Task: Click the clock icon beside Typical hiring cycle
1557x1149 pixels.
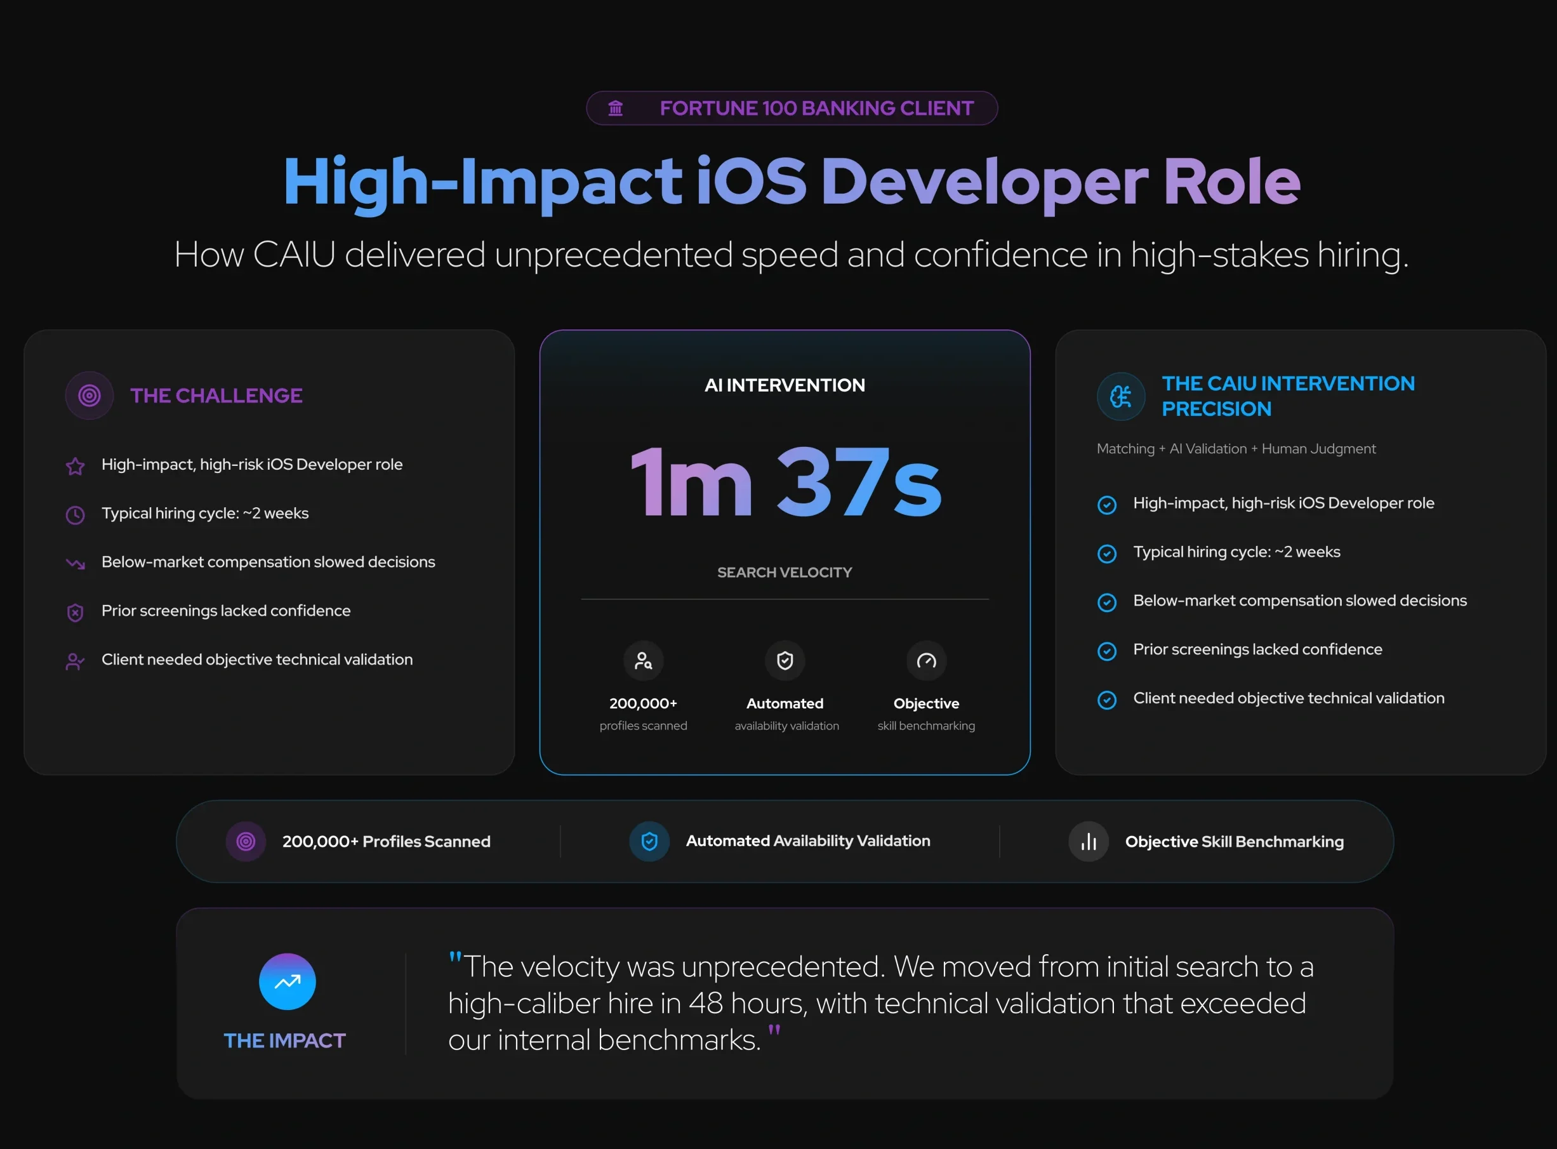Action: point(75,515)
